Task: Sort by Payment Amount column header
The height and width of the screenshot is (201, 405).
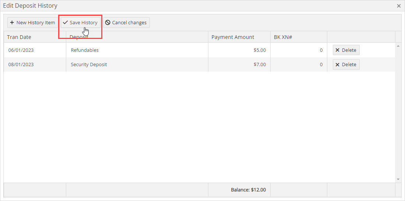Action: click(x=233, y=37)
